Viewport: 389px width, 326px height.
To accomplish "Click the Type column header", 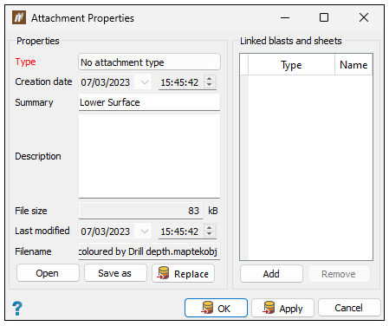I will pos(291,65).
